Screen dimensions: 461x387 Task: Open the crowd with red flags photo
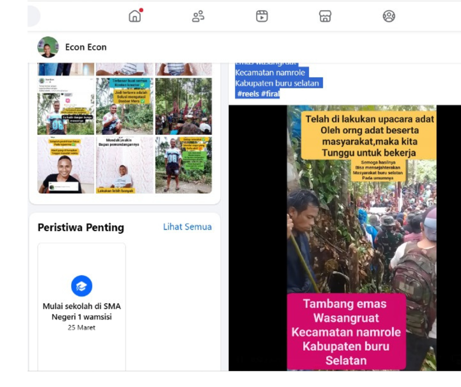point(183,106)
